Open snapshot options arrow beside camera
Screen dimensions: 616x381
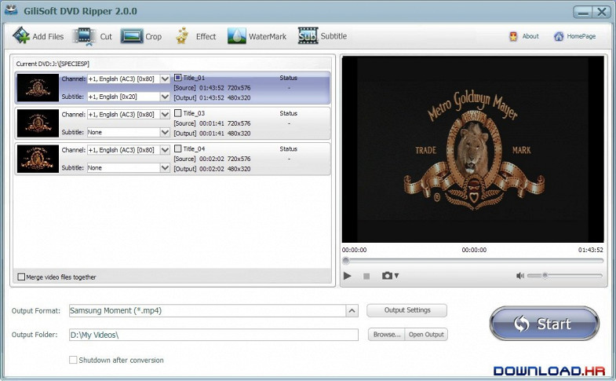396,276
